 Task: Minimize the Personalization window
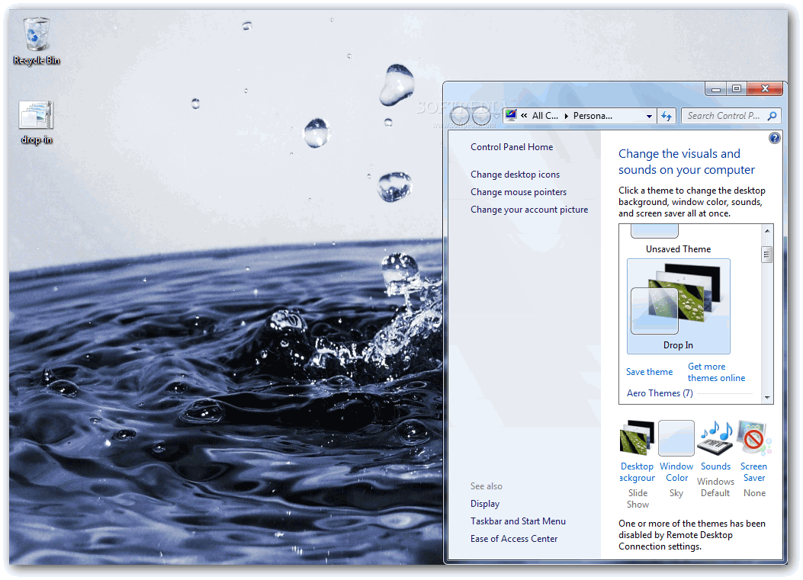716,88
